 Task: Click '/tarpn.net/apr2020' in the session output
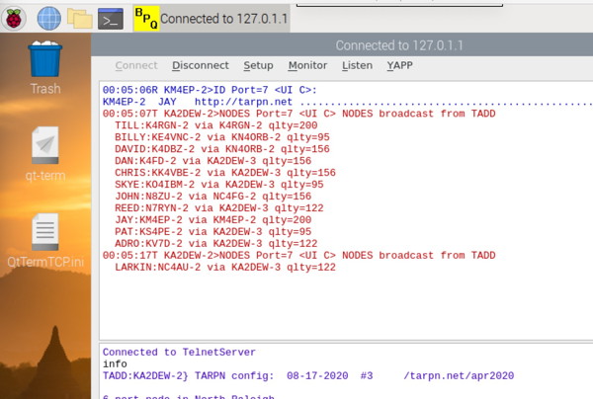[x=459, y=376]
